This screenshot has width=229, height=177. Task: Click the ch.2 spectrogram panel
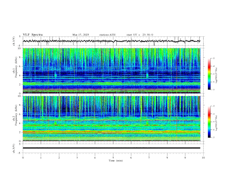(x=112, y=119)
